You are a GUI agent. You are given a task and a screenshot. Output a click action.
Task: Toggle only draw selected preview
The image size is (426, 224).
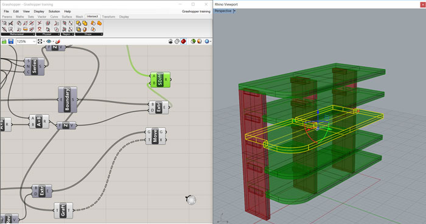coord(193,41)
